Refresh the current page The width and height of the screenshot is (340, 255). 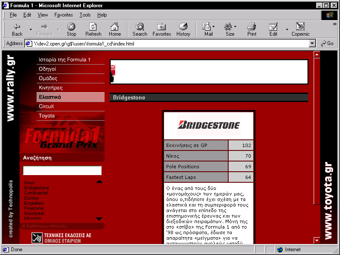tap(93, 29)
